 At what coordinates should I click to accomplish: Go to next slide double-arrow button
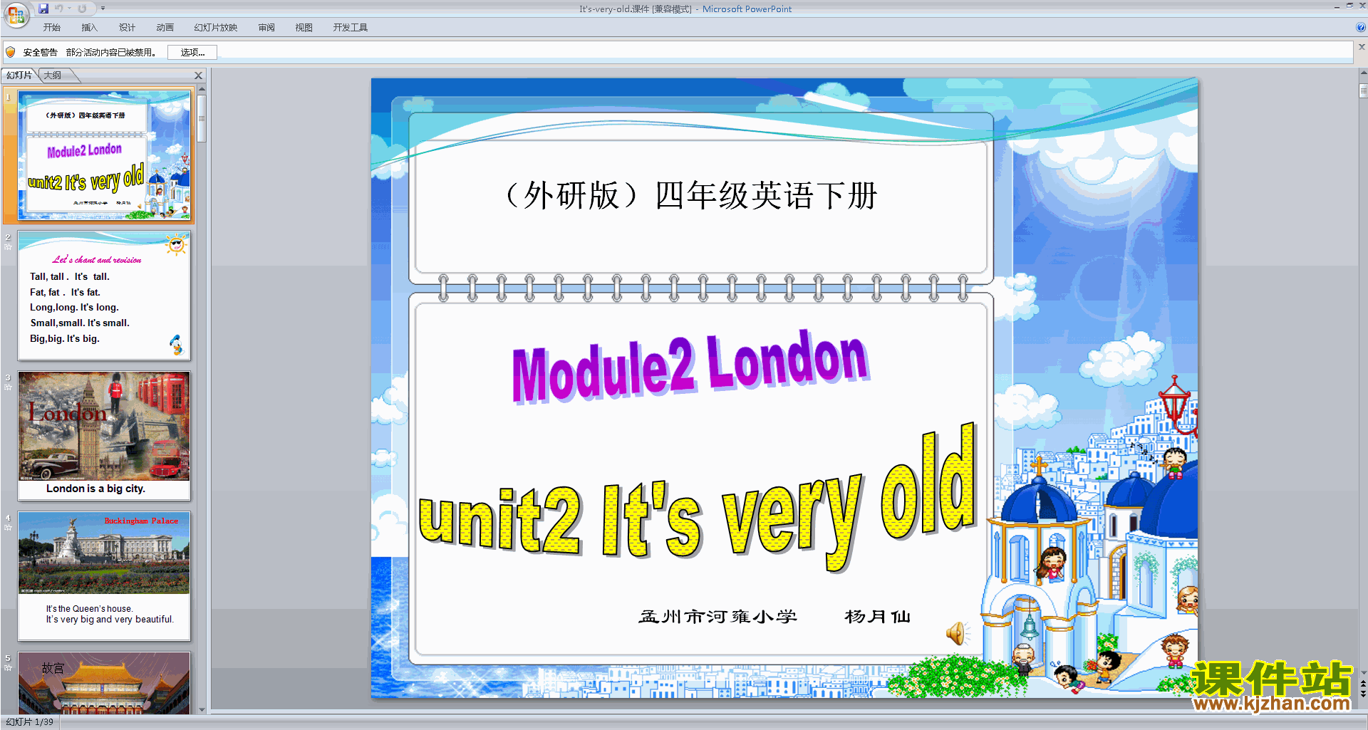click(1363, 694)
